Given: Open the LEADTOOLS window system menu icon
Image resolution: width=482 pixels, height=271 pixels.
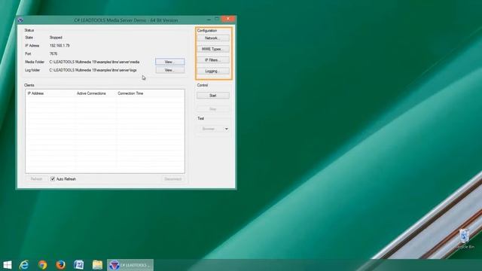Looking at the screenshot, I should pos(20,20).
